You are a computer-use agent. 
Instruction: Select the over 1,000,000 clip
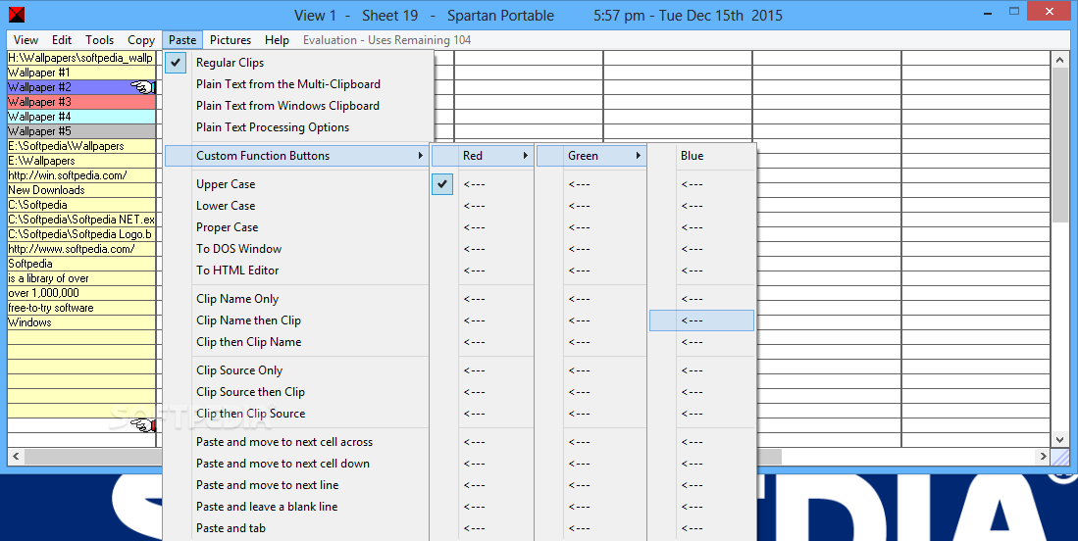point(81,293)
